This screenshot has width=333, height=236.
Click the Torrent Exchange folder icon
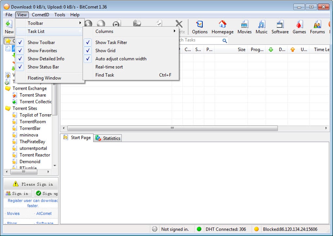pyautogui.click(x=8, y=88)
